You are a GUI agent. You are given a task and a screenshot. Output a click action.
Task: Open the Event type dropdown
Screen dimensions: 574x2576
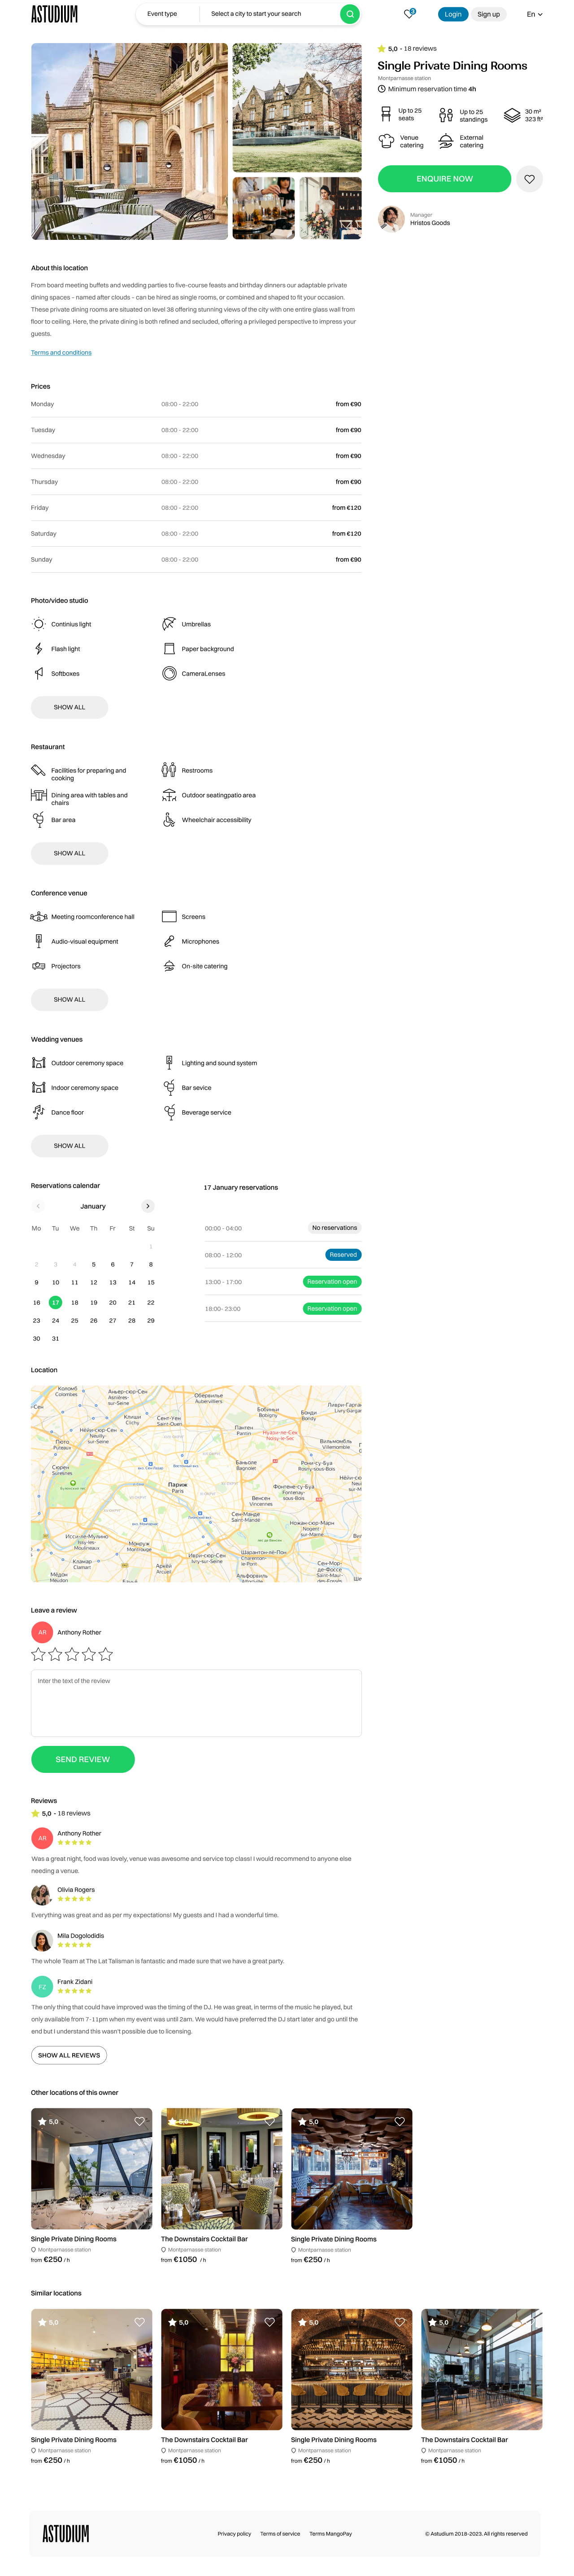pyautogui.click(x=162, y=14)
